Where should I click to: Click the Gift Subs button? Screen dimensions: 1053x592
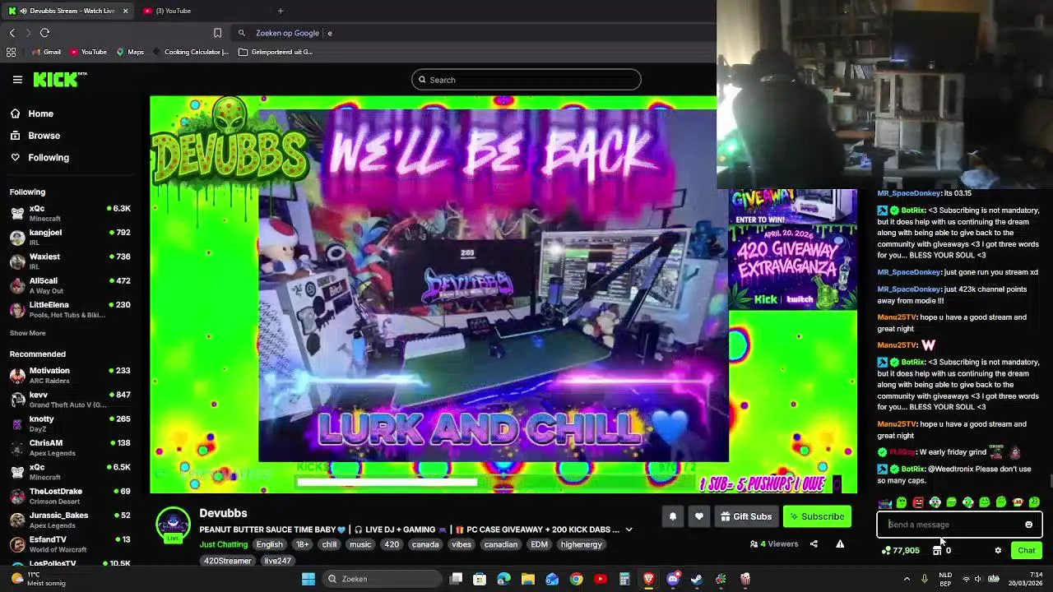[x=746, y=516]
